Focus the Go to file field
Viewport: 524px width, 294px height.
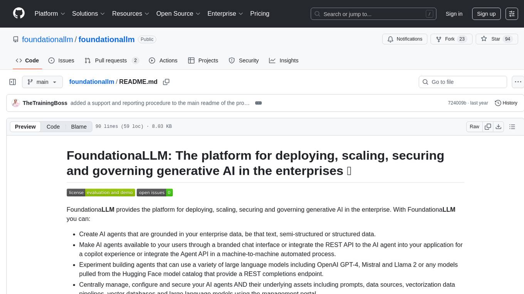pos(463,82)
